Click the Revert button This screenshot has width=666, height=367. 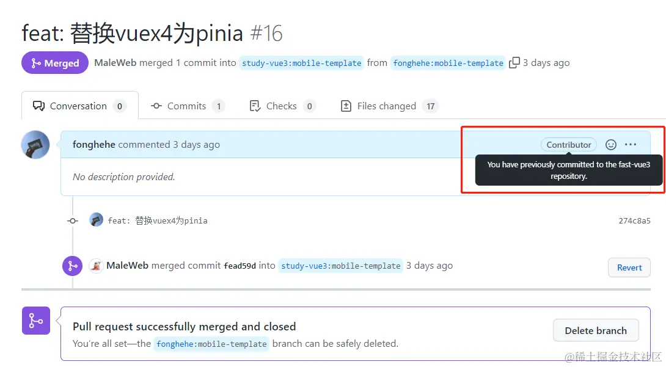(629, 267)
